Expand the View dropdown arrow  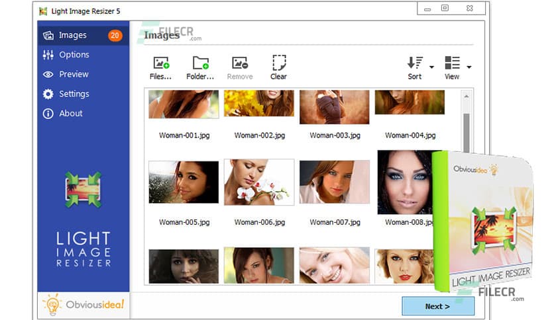469,67
